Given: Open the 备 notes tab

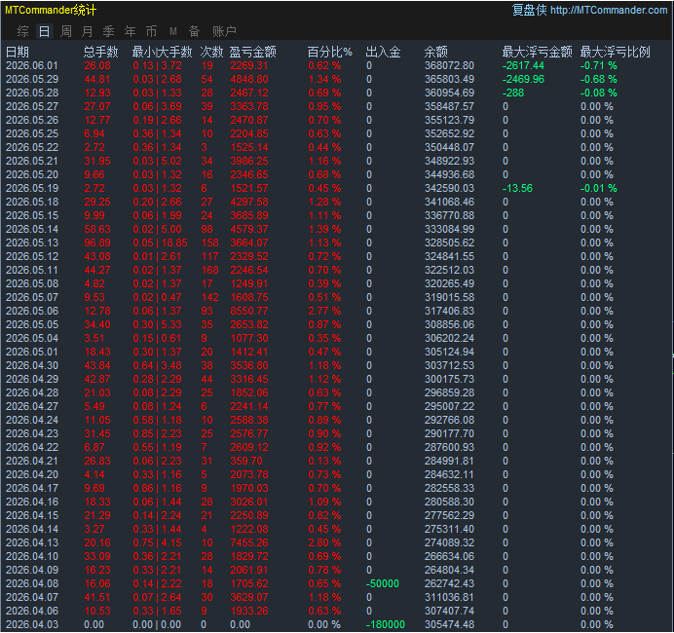Looking at the screenshot, I should point(194,31).
